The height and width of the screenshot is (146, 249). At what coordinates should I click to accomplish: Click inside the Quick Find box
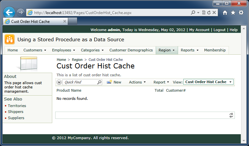tap(80, 82)
